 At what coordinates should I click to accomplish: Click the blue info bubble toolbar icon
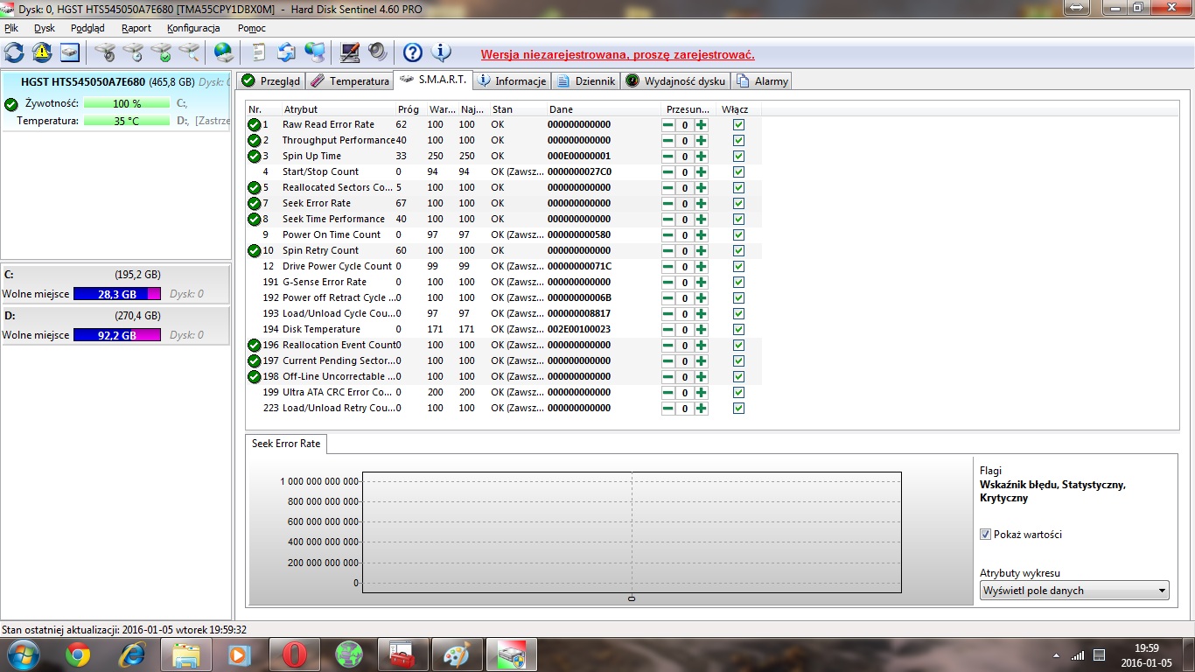click(442, 52)
